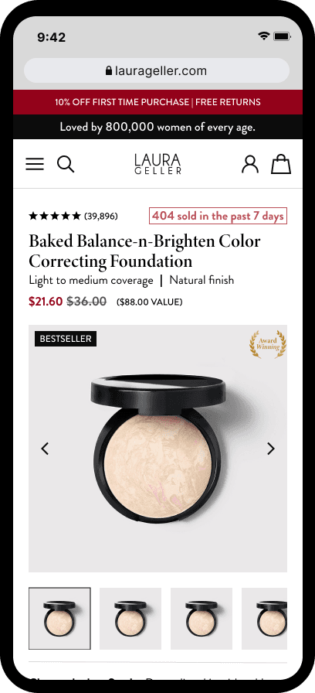This screenshot has height=693, width=315.
Task: Tap the 10% off first time purchase banner
Action: tap(122, 102)
